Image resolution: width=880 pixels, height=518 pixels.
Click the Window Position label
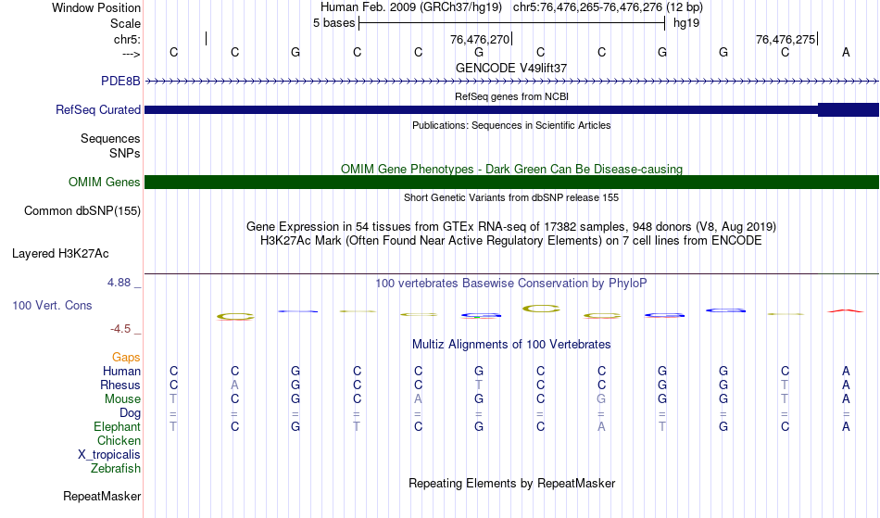click(96, 7)
